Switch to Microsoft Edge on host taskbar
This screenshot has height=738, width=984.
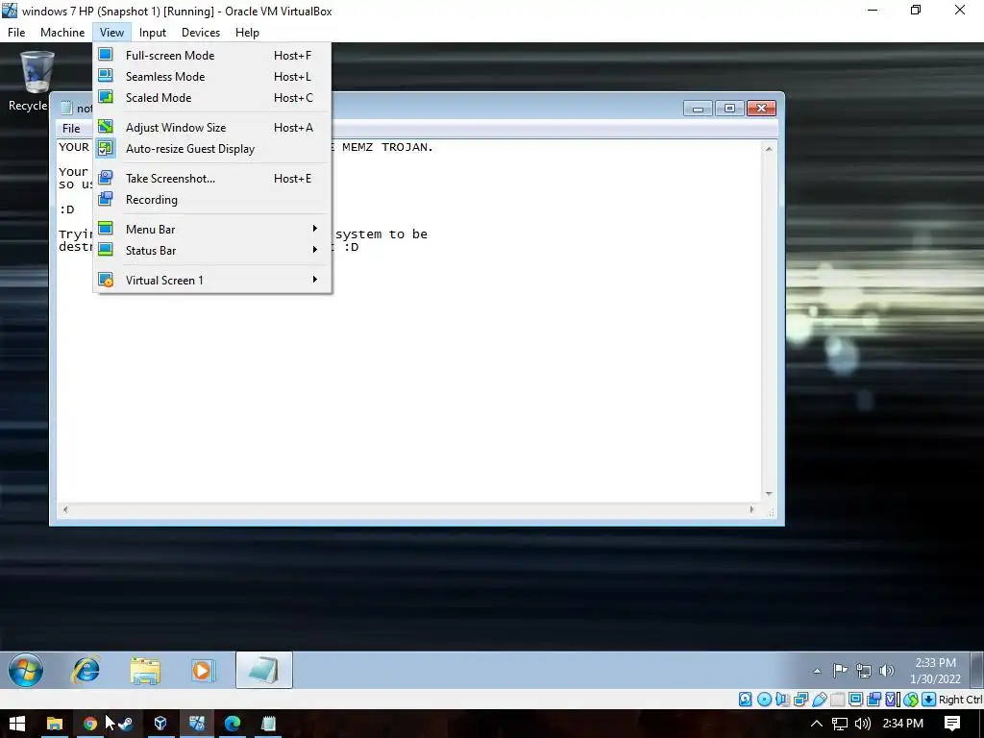pos(233,724)
